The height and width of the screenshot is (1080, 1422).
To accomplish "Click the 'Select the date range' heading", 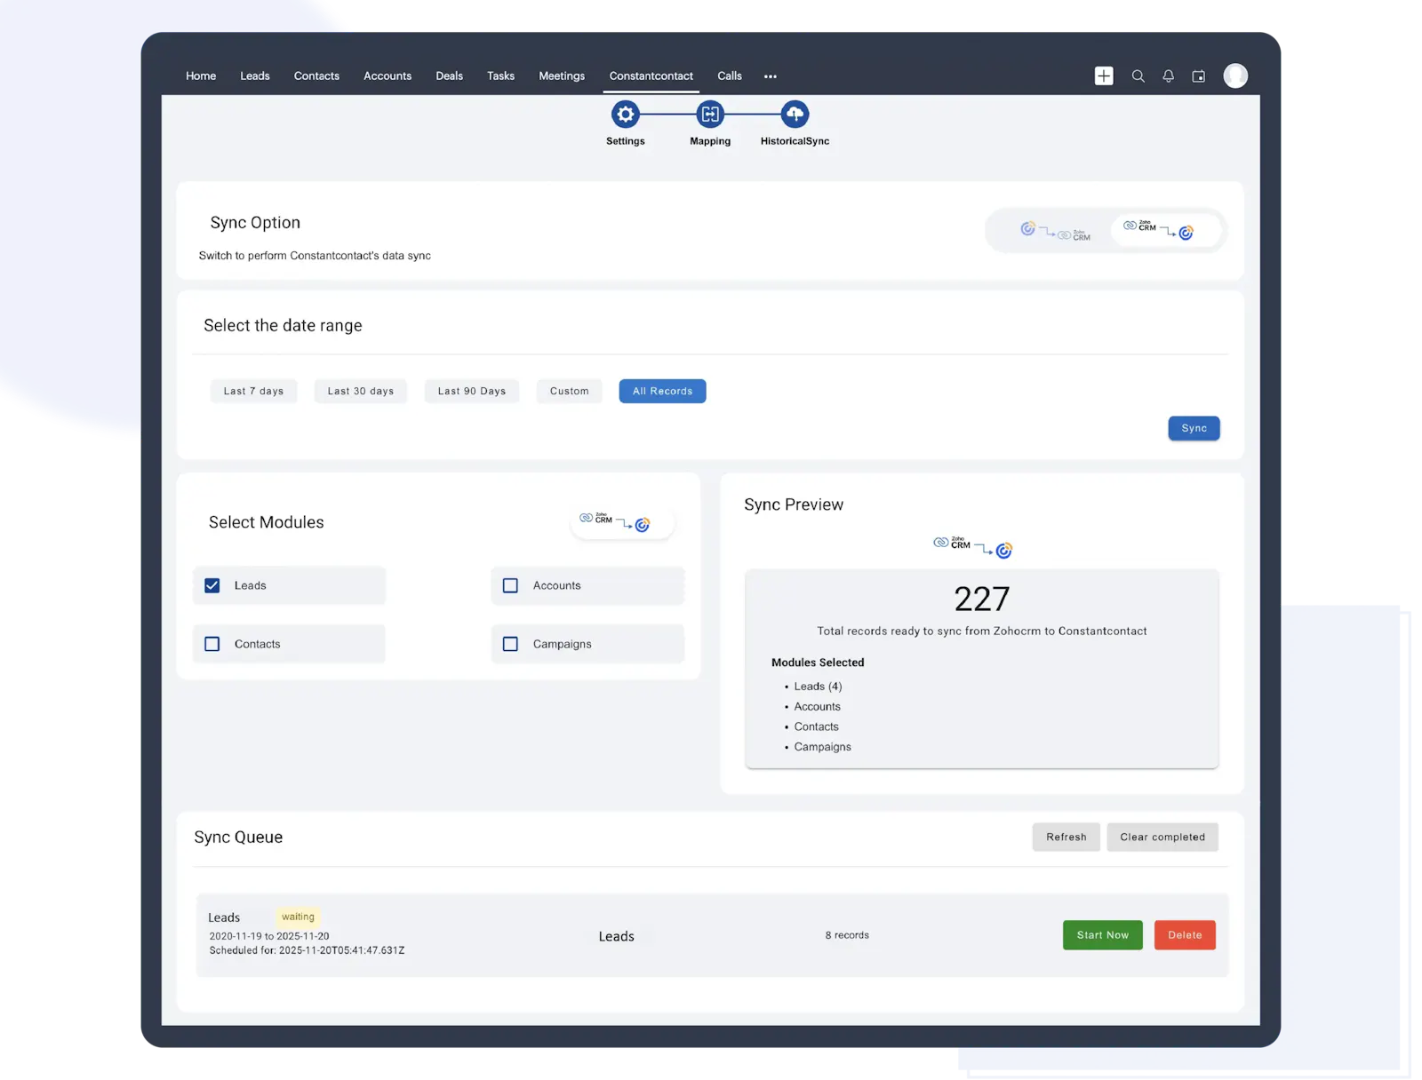I will 283,326.
